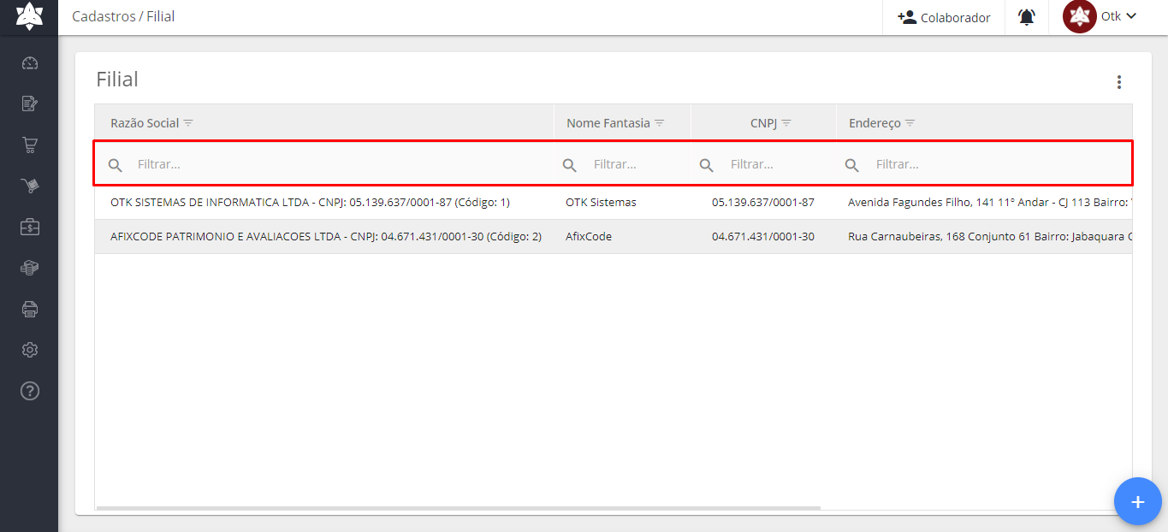
Task: Open the money briefcase sidebar icon
Action: 30,227
